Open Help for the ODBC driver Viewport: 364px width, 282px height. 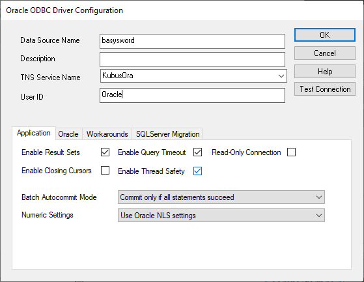pos(324,71)
